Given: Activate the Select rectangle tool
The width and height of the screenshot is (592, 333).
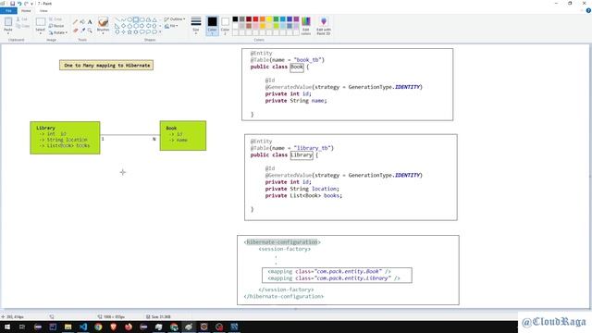Looking at the screenshot, I should (x=41, y=22).
